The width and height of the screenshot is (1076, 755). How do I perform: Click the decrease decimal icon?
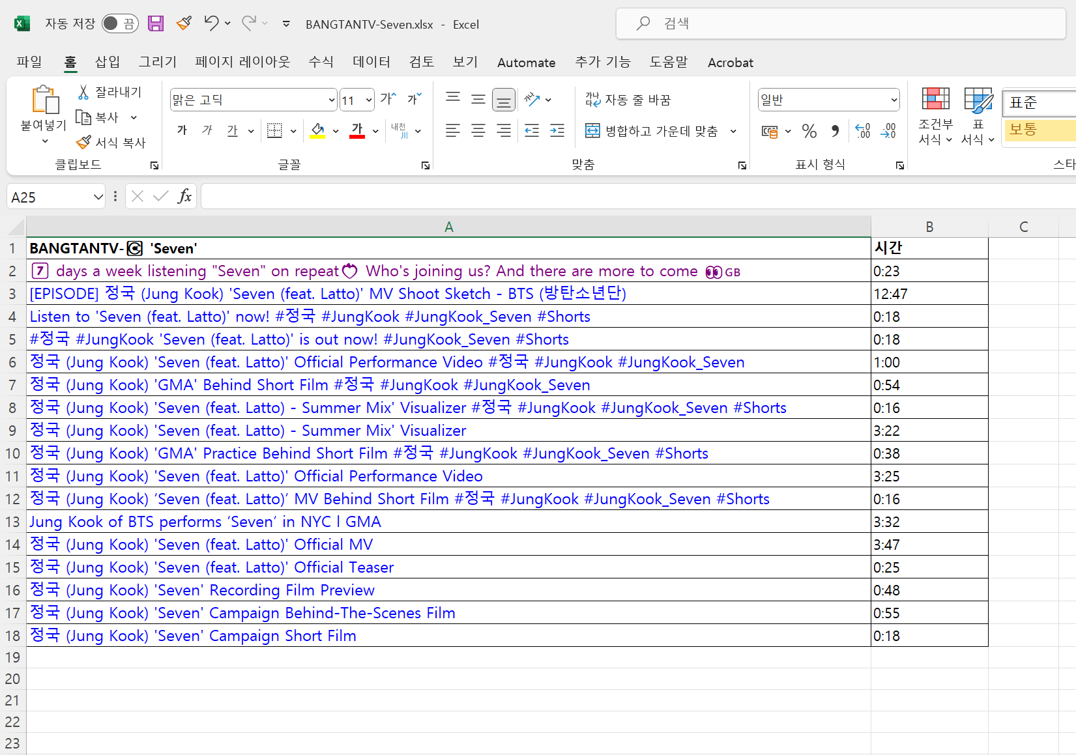pos(888,132)
